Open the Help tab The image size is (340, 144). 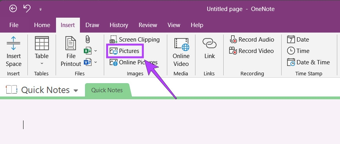(197, 25)
